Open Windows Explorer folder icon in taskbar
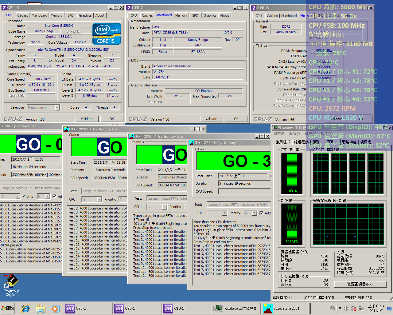Image resolution: width=393 pixels, height=315 pixels. point(41,308)
